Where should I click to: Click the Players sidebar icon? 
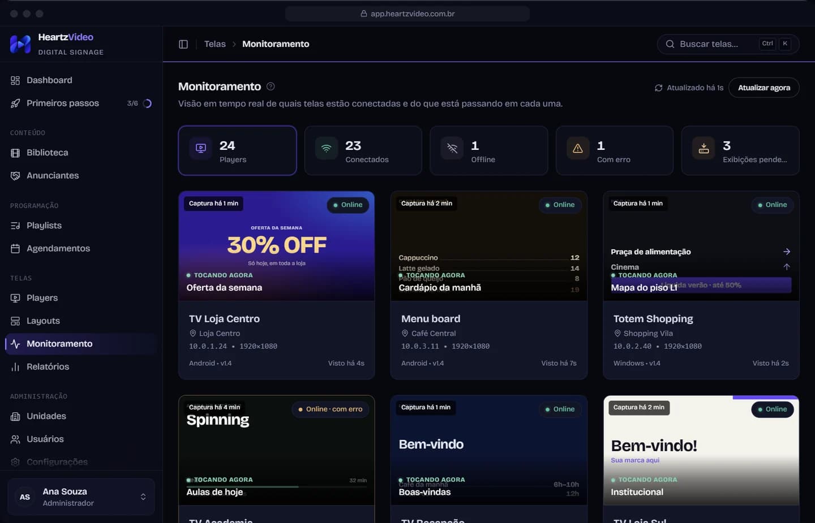click(15, 298)
